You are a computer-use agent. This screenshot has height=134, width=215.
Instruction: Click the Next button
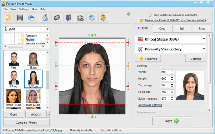(172, 121)
